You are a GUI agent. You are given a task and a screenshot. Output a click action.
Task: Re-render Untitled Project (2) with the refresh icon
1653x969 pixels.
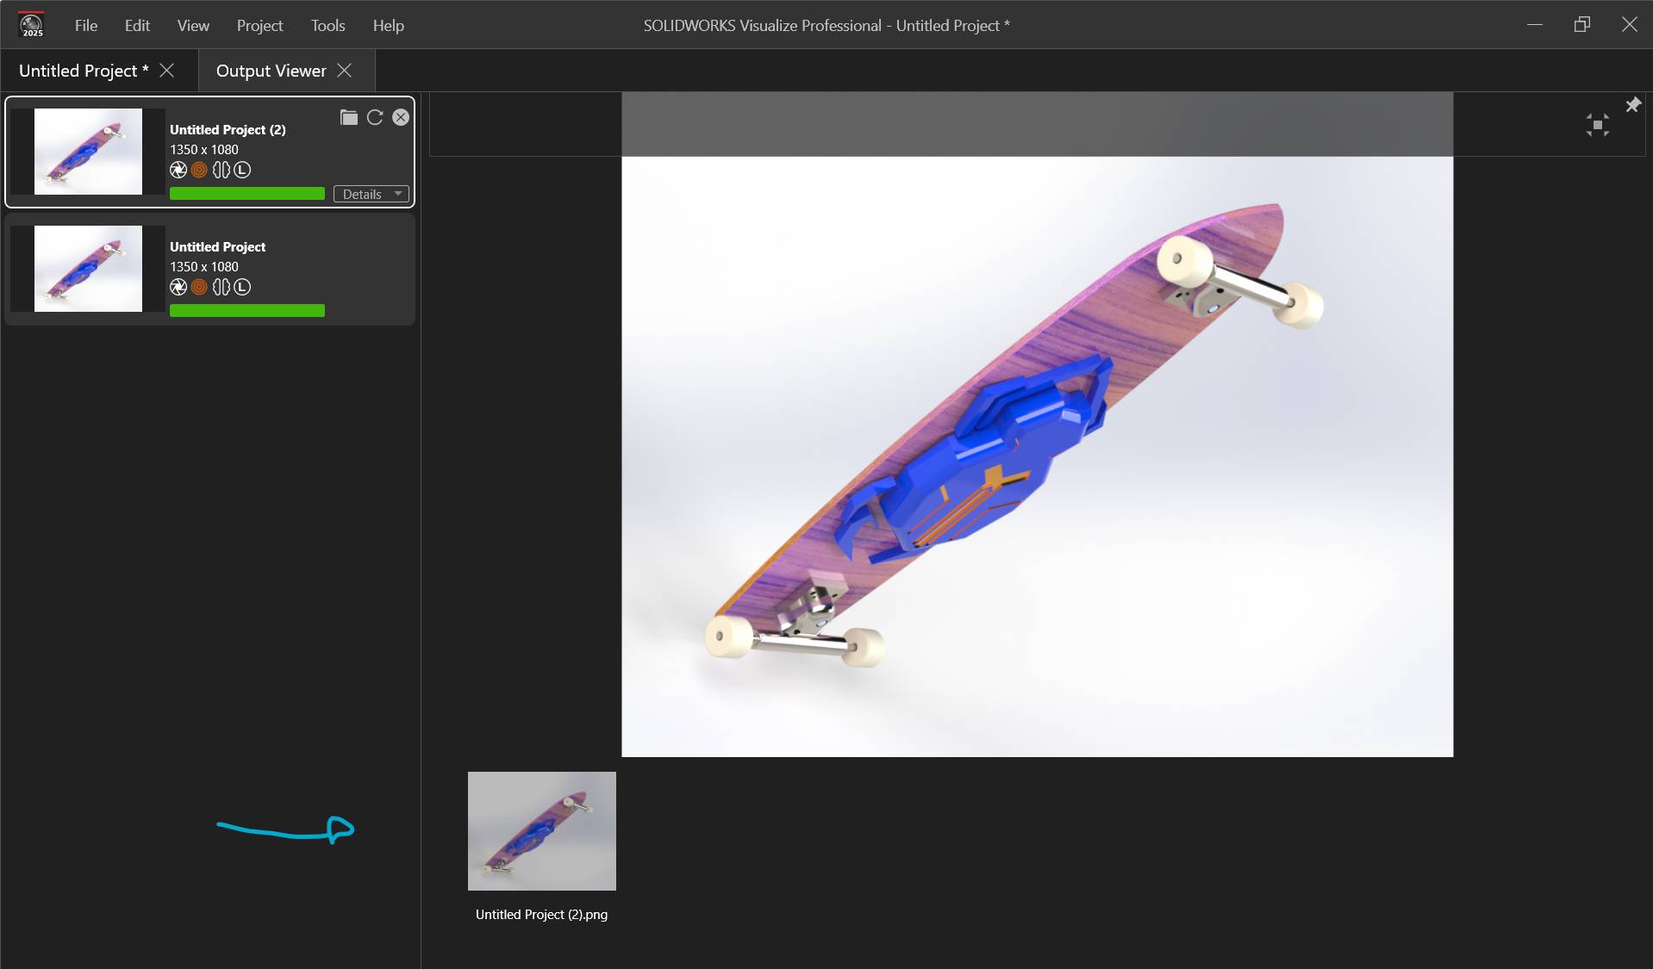coord(375,117)
